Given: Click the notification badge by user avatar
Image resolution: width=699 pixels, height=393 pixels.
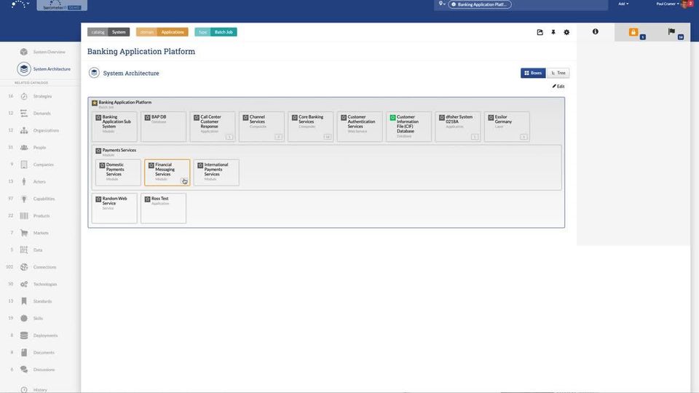Looking at the screenshot, I should coord(691,3).
